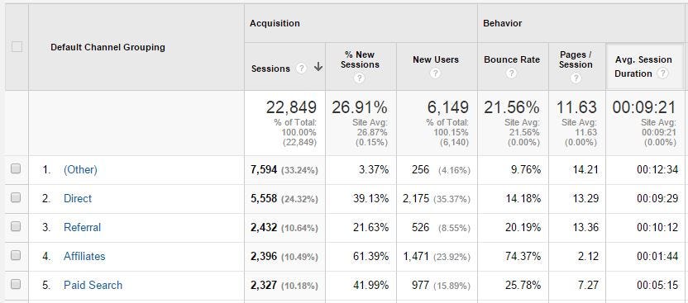Open the Referral channel details

[82, 227]
